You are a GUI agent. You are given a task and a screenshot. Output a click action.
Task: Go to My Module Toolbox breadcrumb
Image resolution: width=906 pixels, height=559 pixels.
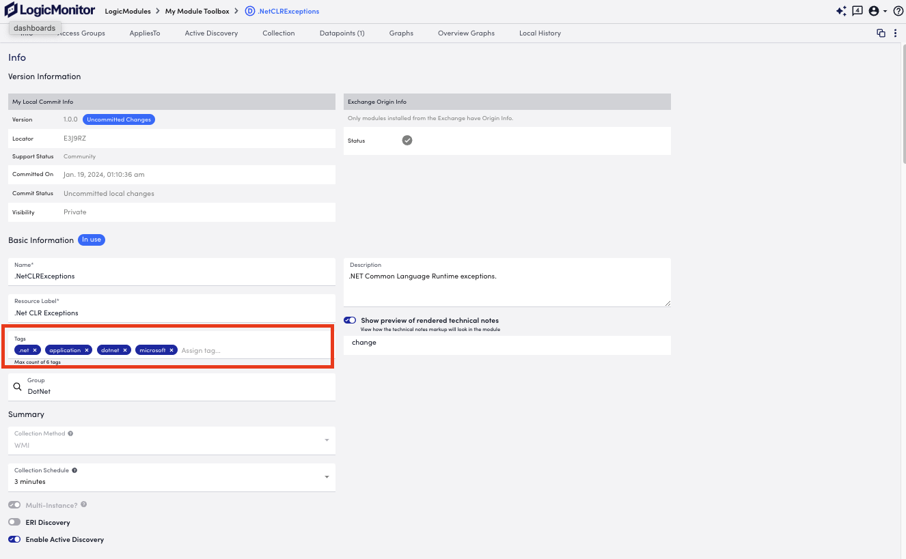(197, 11)
